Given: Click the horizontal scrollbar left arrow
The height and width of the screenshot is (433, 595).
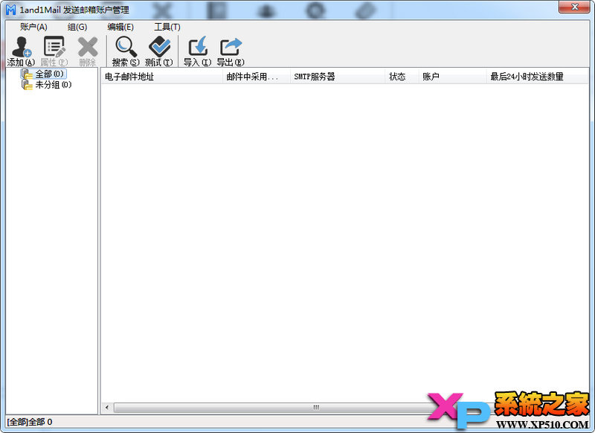Looking at the screenshot, I should tap(107, 408).
